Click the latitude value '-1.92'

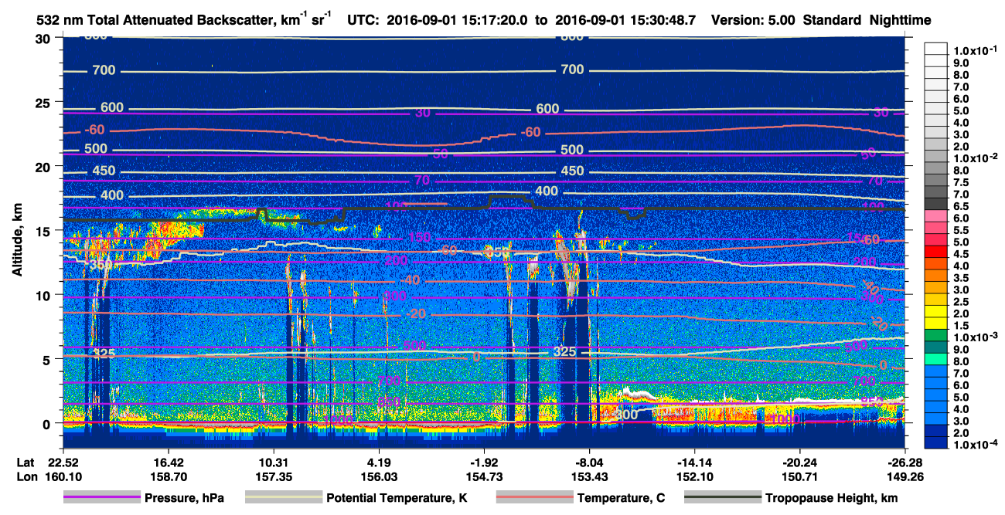[484, 463]
